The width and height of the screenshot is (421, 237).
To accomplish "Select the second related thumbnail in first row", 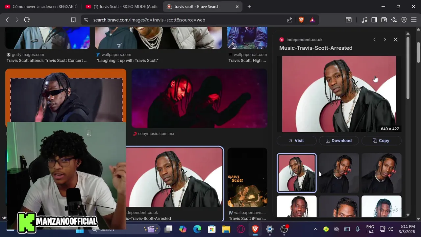I will (x=339, y=173).
